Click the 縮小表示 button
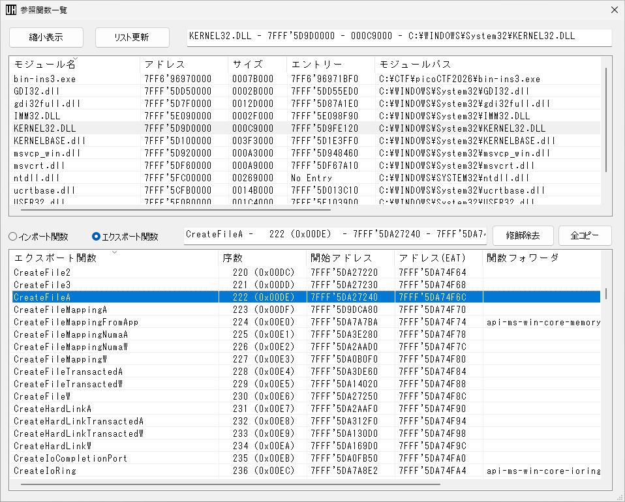Viewport: 625px width, 502px height. (46, 37)
